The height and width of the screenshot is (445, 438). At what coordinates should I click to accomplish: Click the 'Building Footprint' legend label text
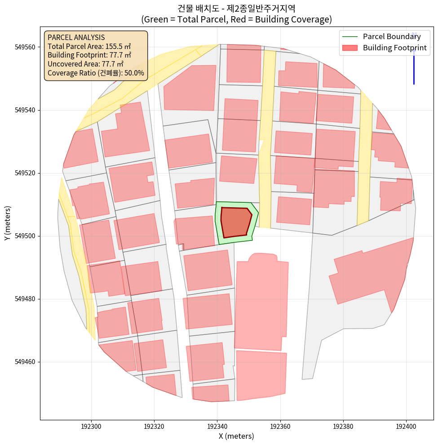[x=394, y=48]
